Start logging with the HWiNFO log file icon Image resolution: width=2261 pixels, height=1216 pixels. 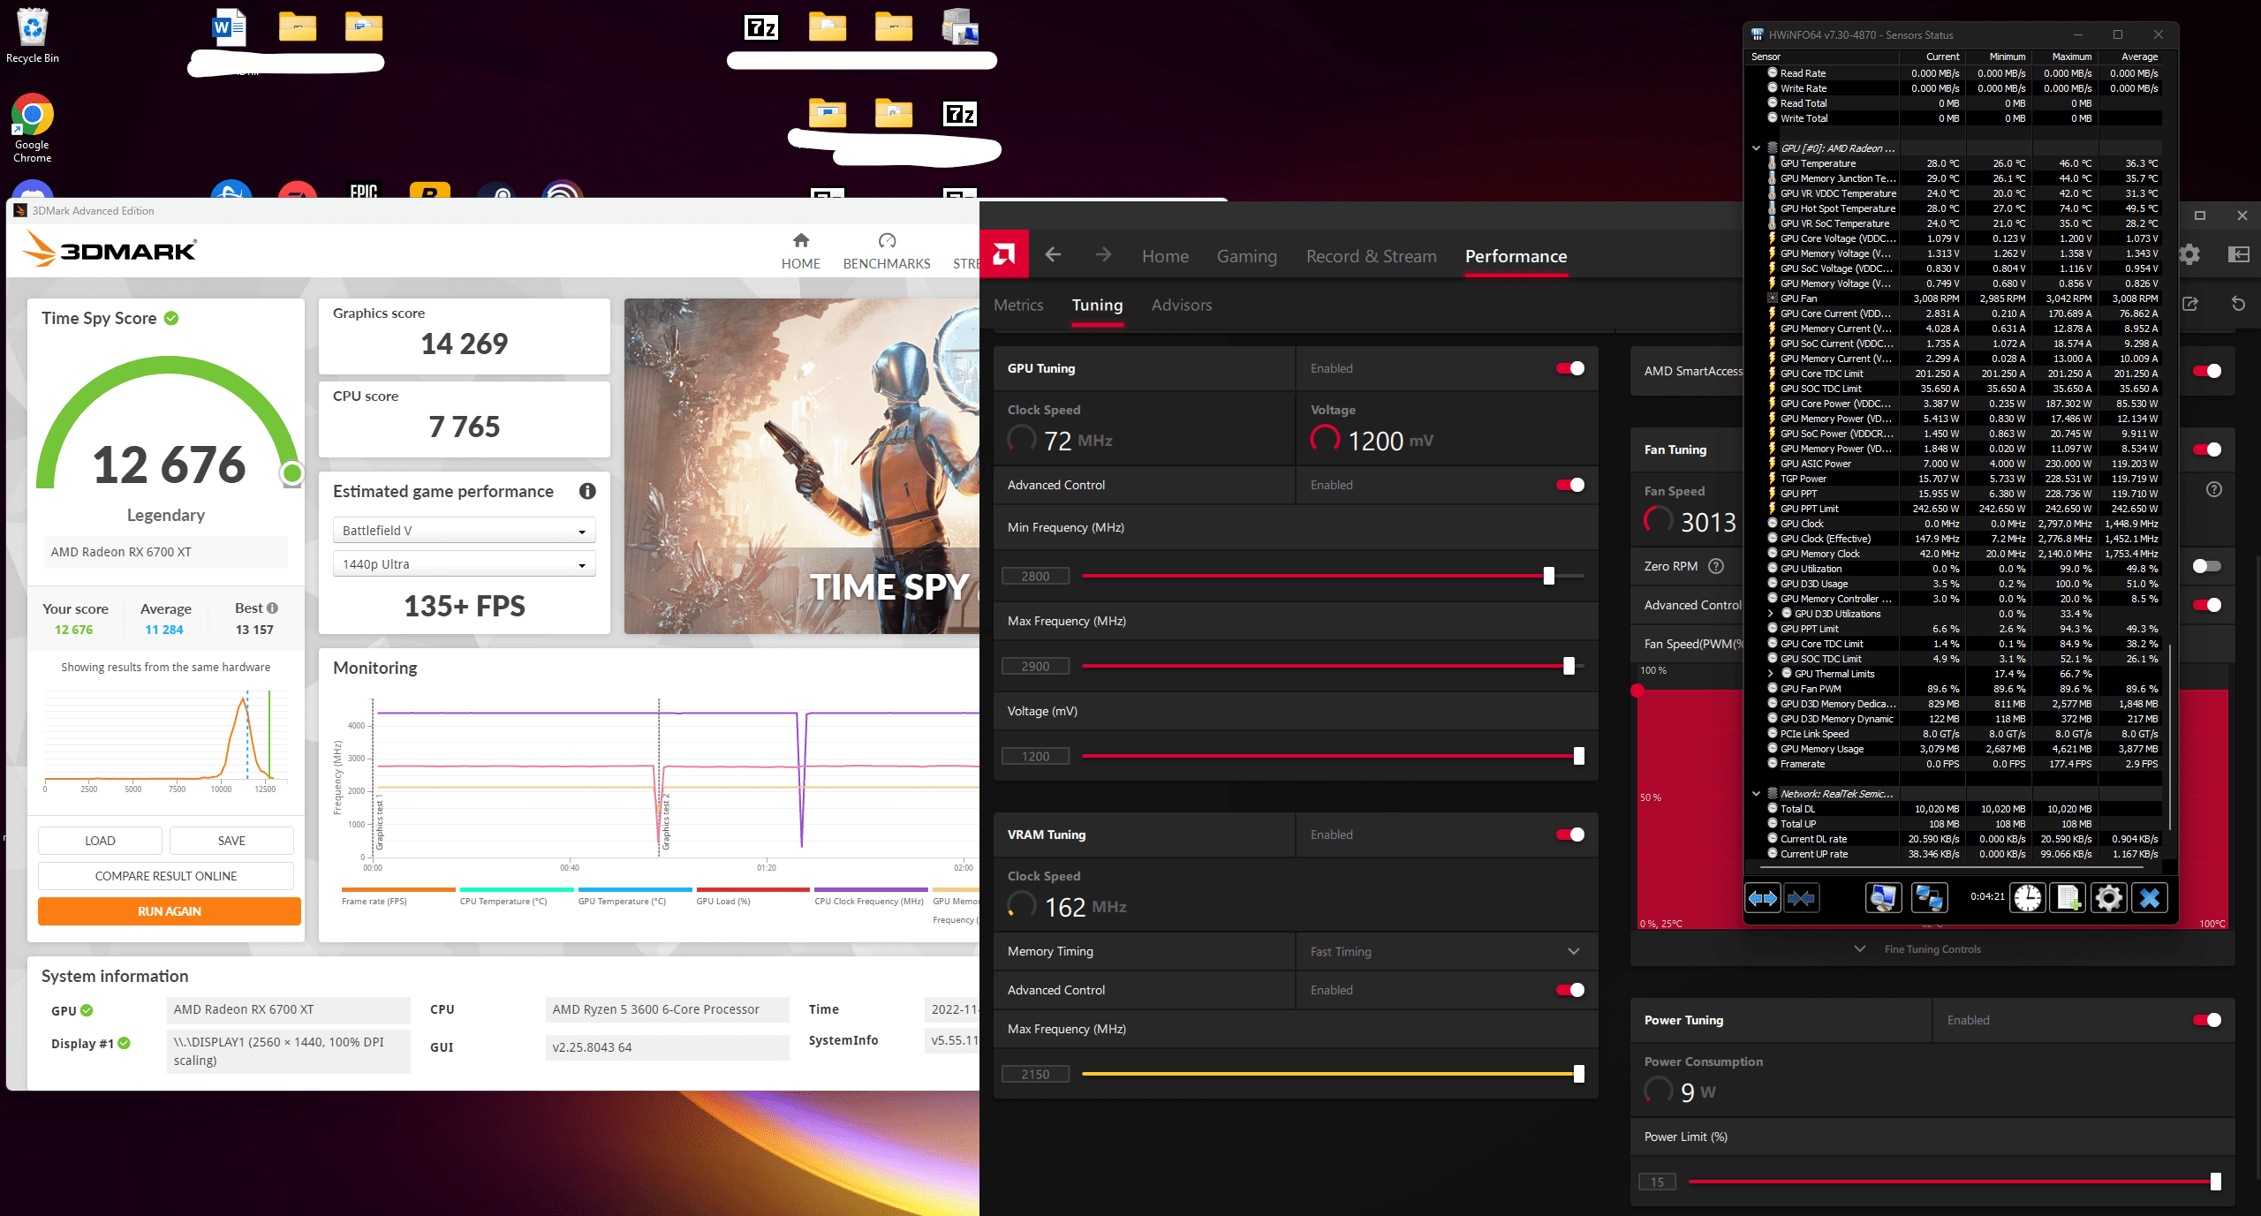pos(2068,898)
